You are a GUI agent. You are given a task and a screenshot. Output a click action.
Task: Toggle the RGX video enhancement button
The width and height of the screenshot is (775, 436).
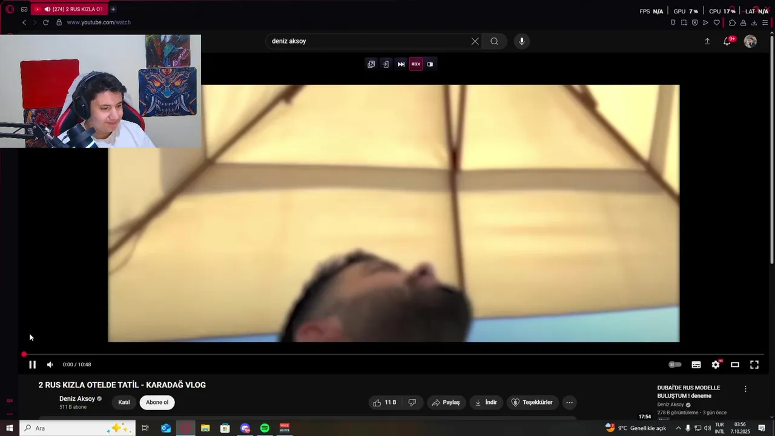415,64
